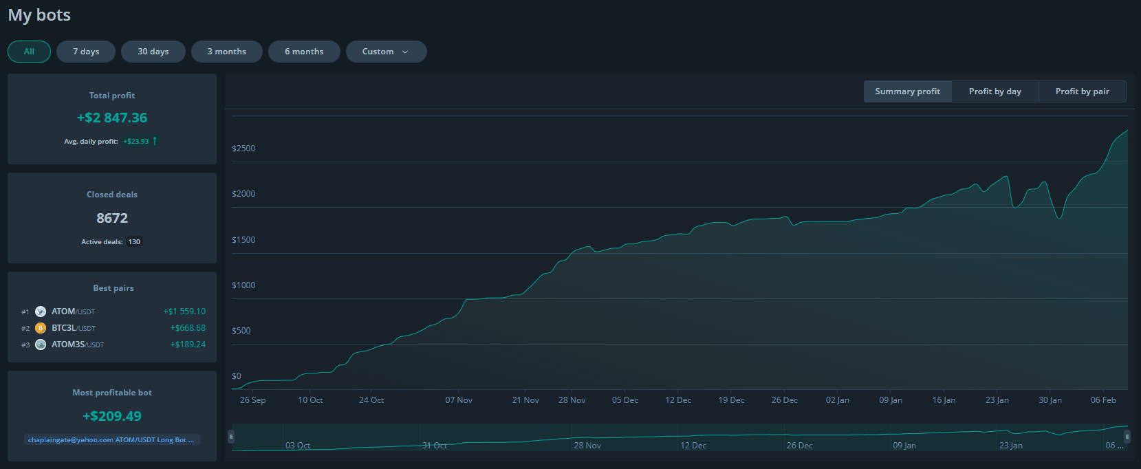The width and height of the screenshot is (1141, 469).
Task: Click the ATOM3S coin icon
Action: coord(41,345)
